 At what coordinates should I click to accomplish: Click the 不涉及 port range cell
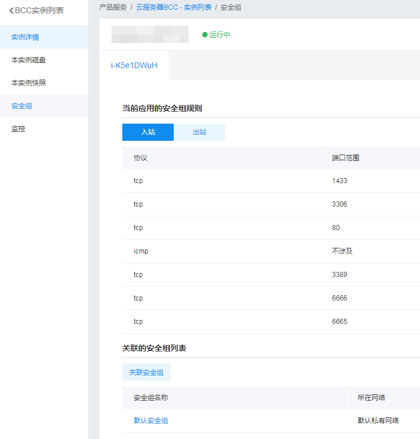point(342,251)
